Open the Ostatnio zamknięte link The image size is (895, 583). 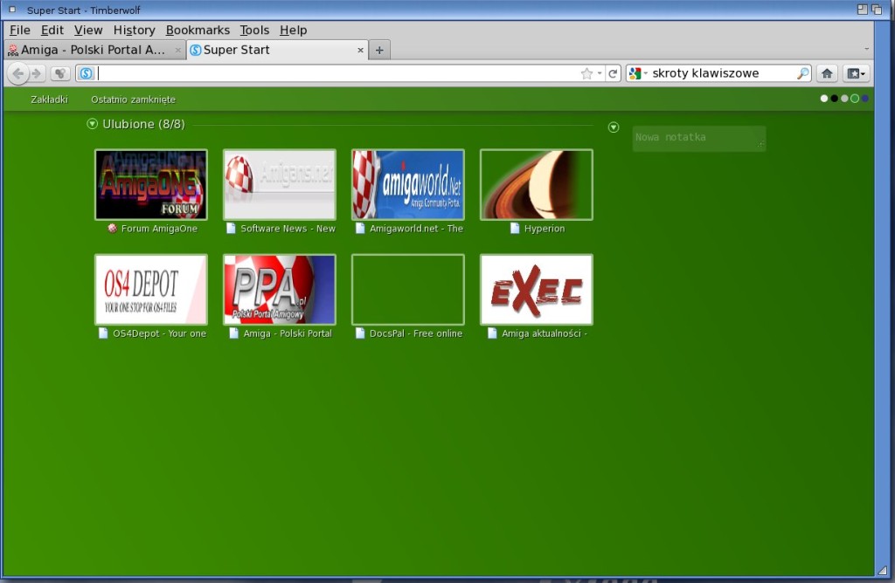[x=133, y=99]
